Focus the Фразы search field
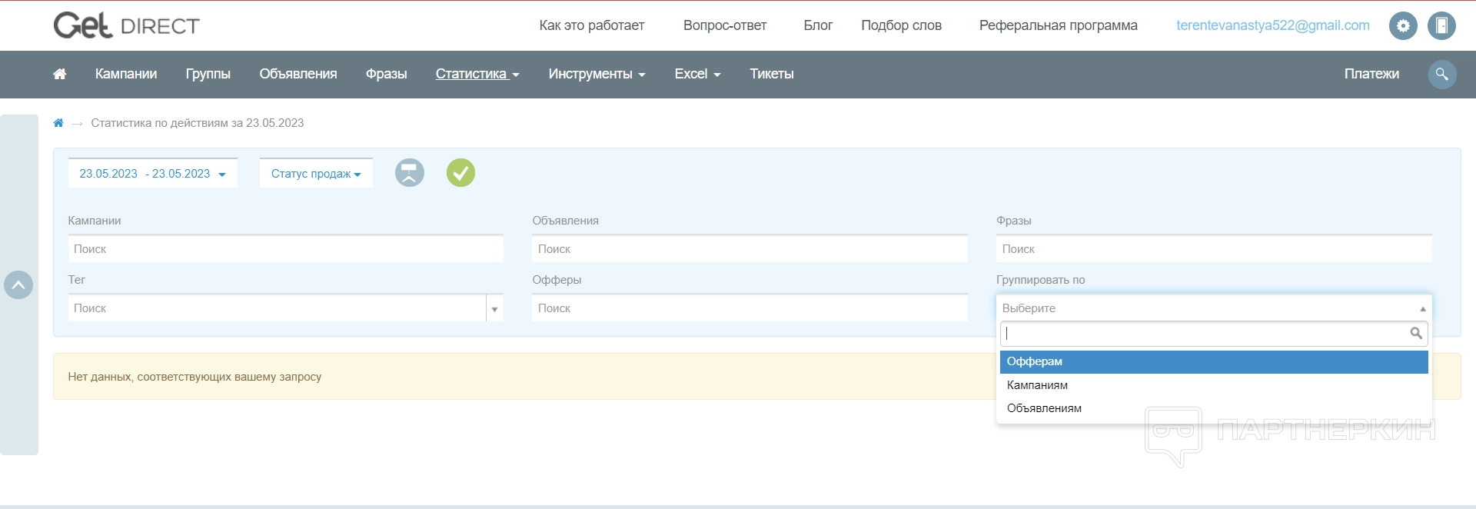 1214,249
